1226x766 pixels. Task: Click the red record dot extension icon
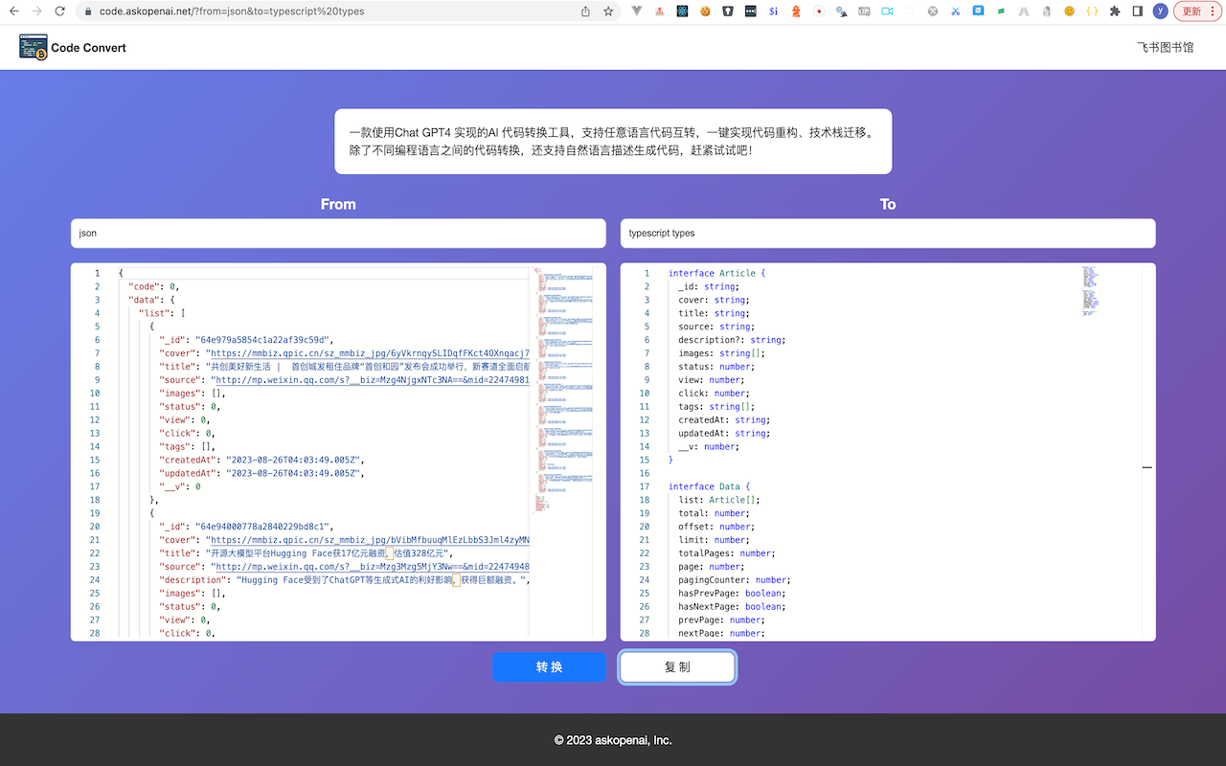[819, 11]
